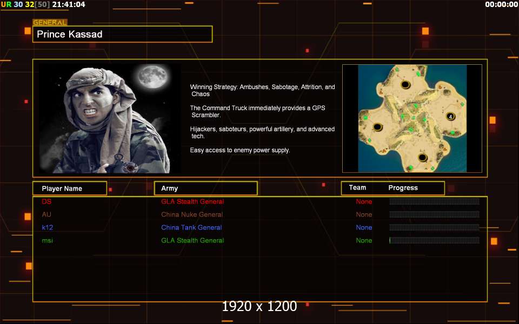Select the southern start position marker on map
519x324 pixels.
[422, 157]
